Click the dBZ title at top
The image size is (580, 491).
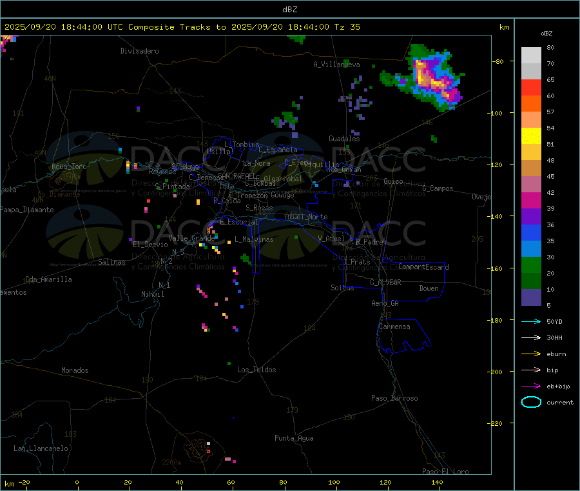[289, 9]
